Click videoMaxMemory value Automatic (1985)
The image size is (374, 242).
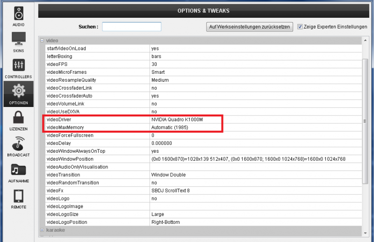170,128
